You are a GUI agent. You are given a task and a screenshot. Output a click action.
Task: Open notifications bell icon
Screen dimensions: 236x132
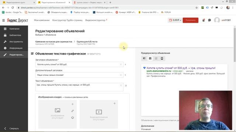204,20
